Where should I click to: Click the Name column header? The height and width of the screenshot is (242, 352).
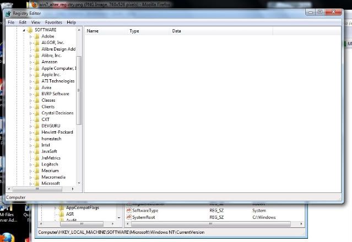coord(106,31)
